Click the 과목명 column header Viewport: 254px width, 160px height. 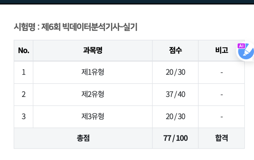tap(93, 50)
